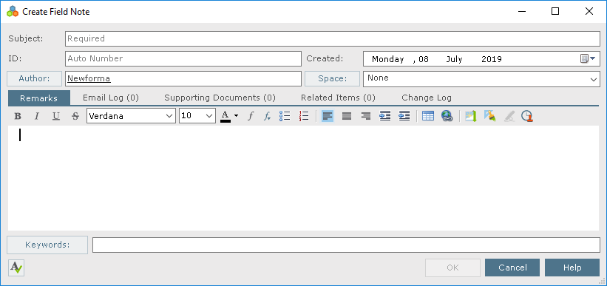
Task: Open the Created date calendar dropdown
Action: (588, 59)
